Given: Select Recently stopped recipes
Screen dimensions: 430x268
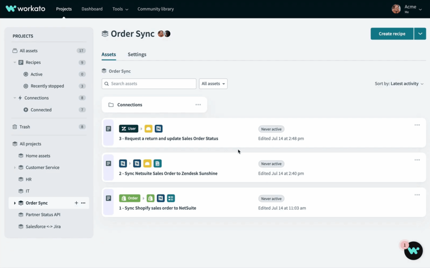Looking at the screenshot, I should [47, 86].
